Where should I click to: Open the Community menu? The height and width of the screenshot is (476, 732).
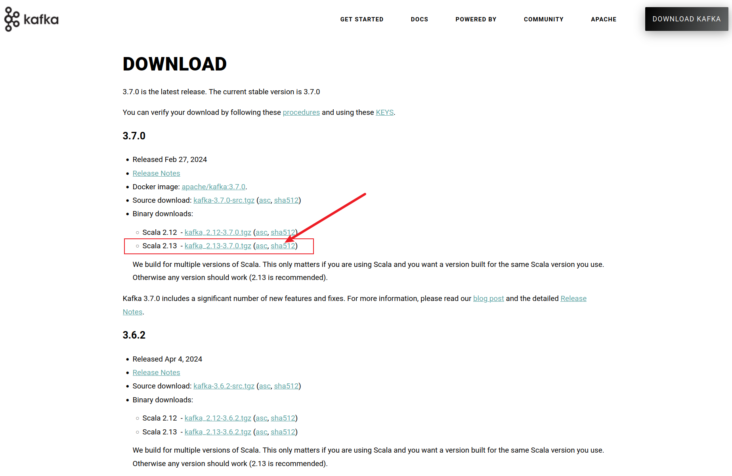click(x=543, y=19)
